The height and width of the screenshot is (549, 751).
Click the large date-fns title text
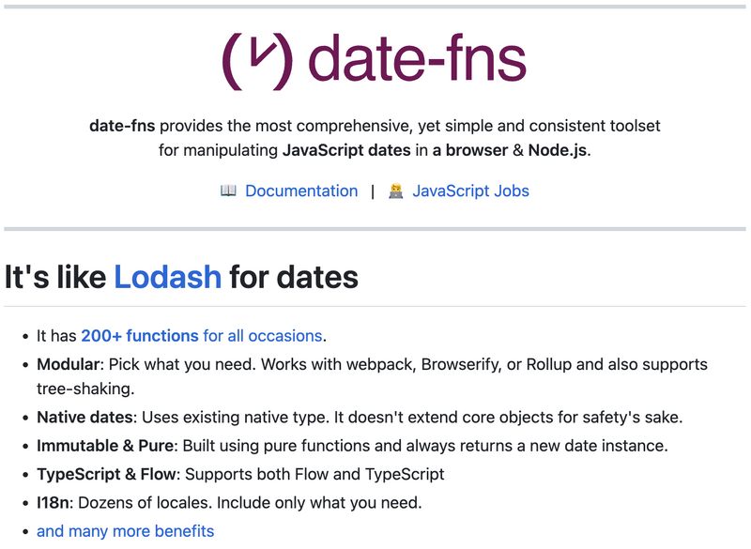[416, 60]
